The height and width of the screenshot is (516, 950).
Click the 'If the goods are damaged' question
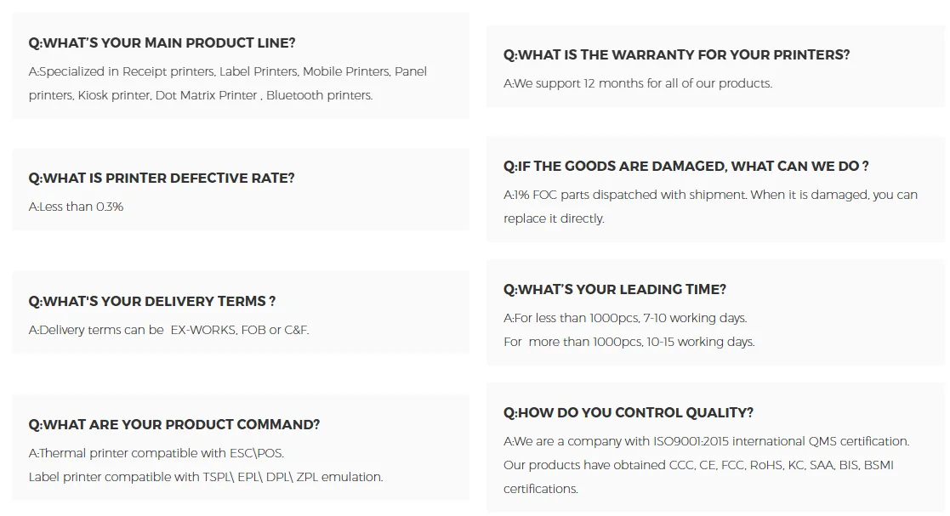point(685,167)
